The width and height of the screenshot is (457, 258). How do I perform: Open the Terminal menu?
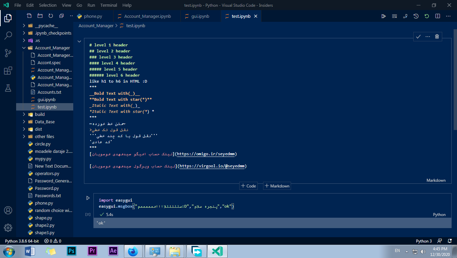point(109,5)
